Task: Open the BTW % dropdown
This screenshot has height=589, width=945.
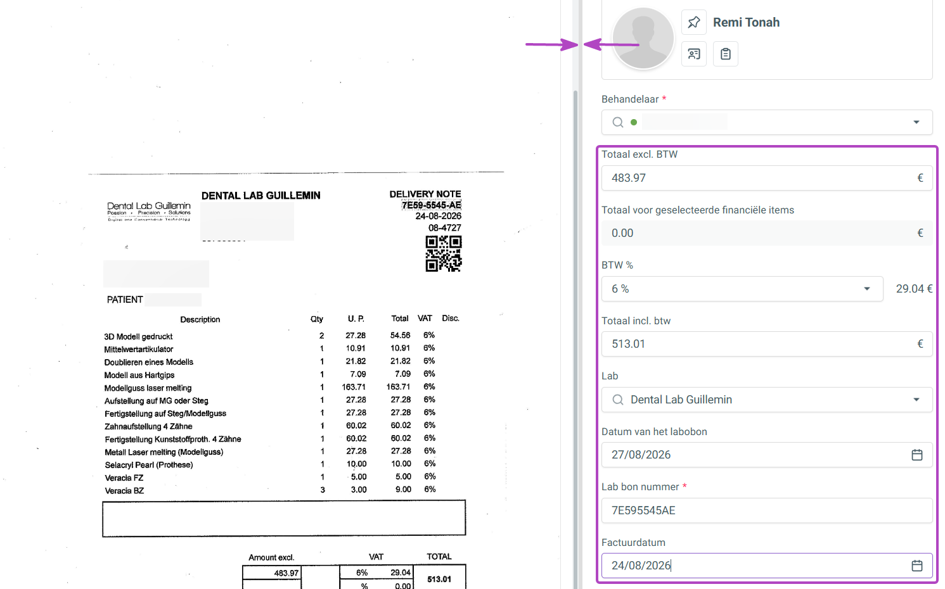Action: (x=742, y=289)
